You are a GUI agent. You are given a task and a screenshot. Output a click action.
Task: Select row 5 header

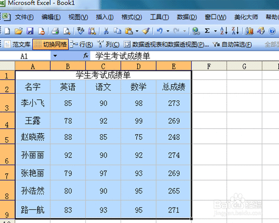click(x=7, y=137)
